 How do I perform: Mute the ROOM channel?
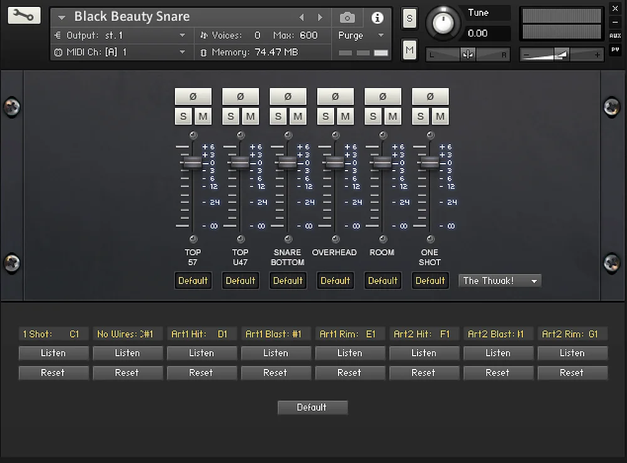[393, 117]
